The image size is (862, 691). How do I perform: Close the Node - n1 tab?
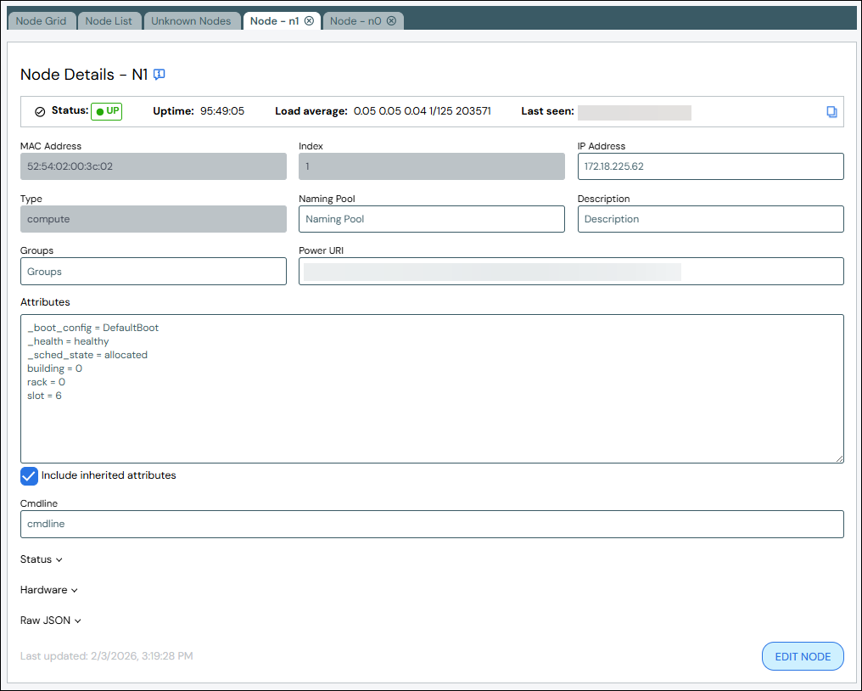point(309,21)
